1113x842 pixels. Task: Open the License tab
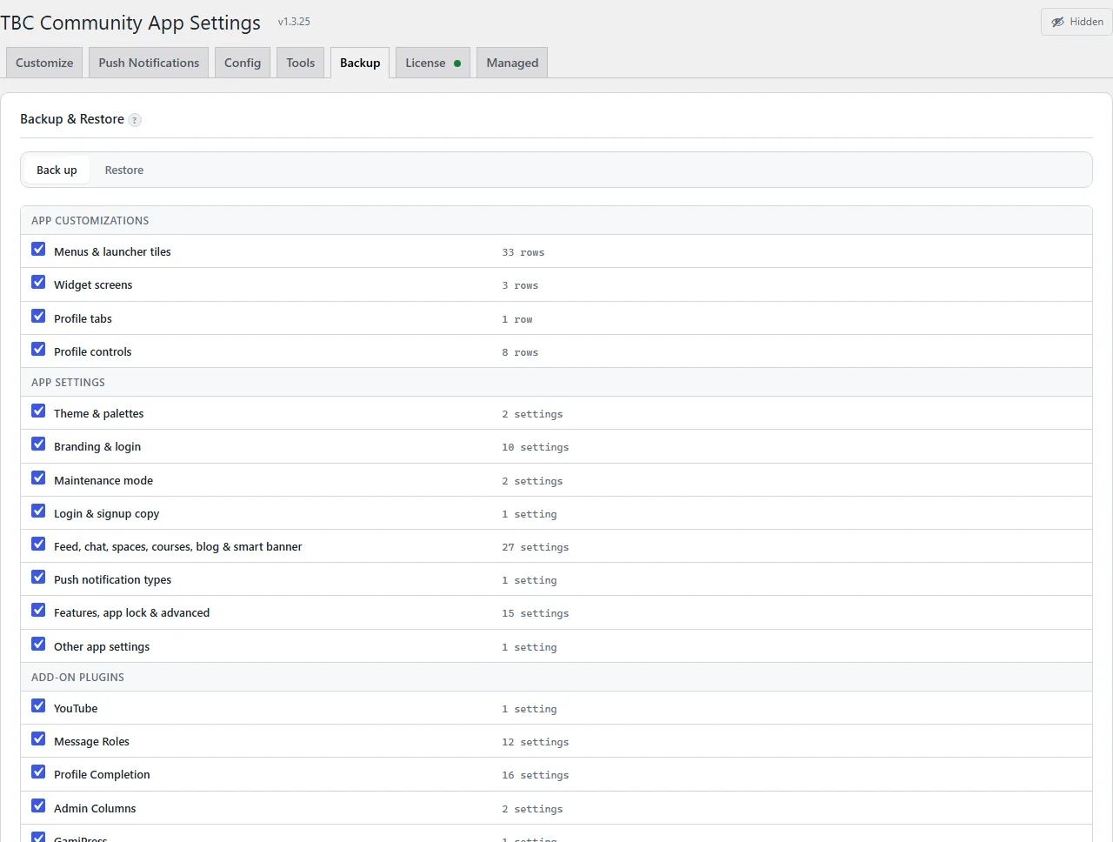click(433, 63)
